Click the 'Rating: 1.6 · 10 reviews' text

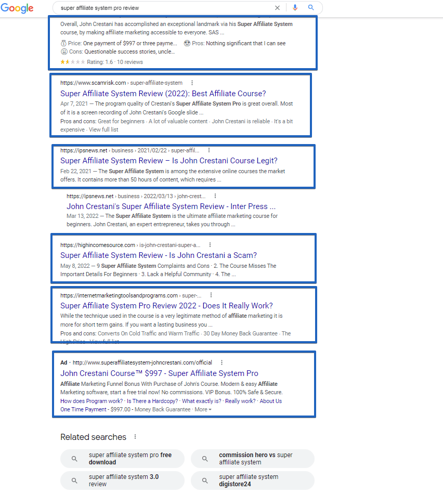pyautogui.click(x=115, y=62)
